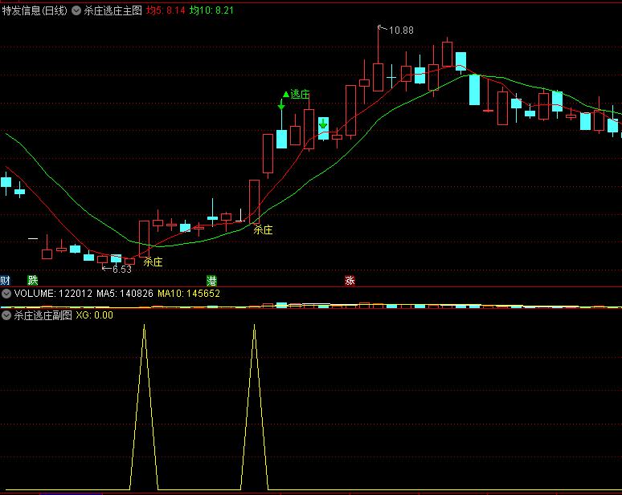Click the green 跌 event marker

coord(32,281)
